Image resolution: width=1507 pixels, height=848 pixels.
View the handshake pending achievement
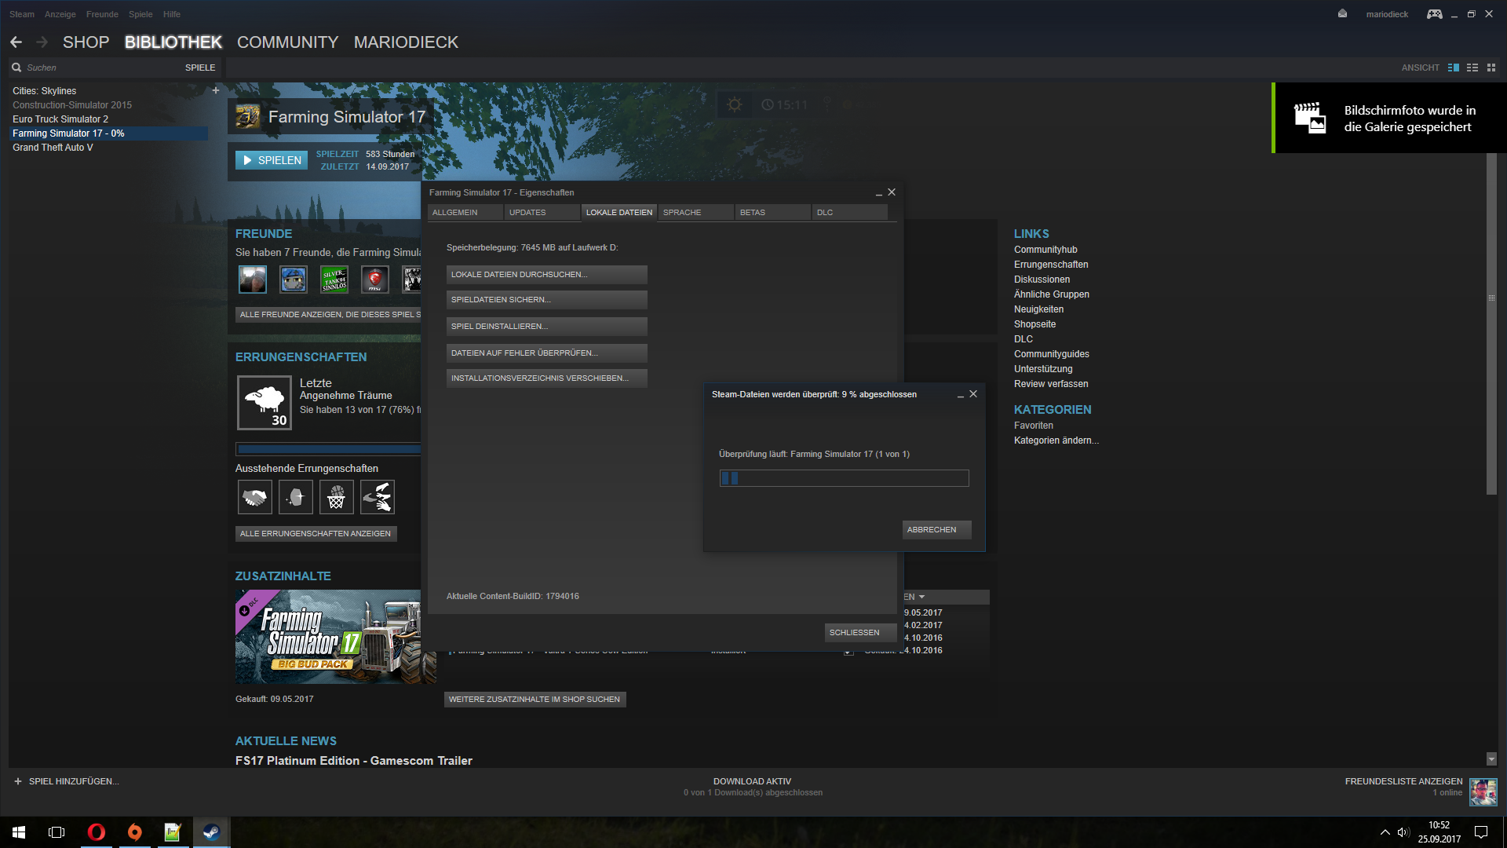click(255, 497)
